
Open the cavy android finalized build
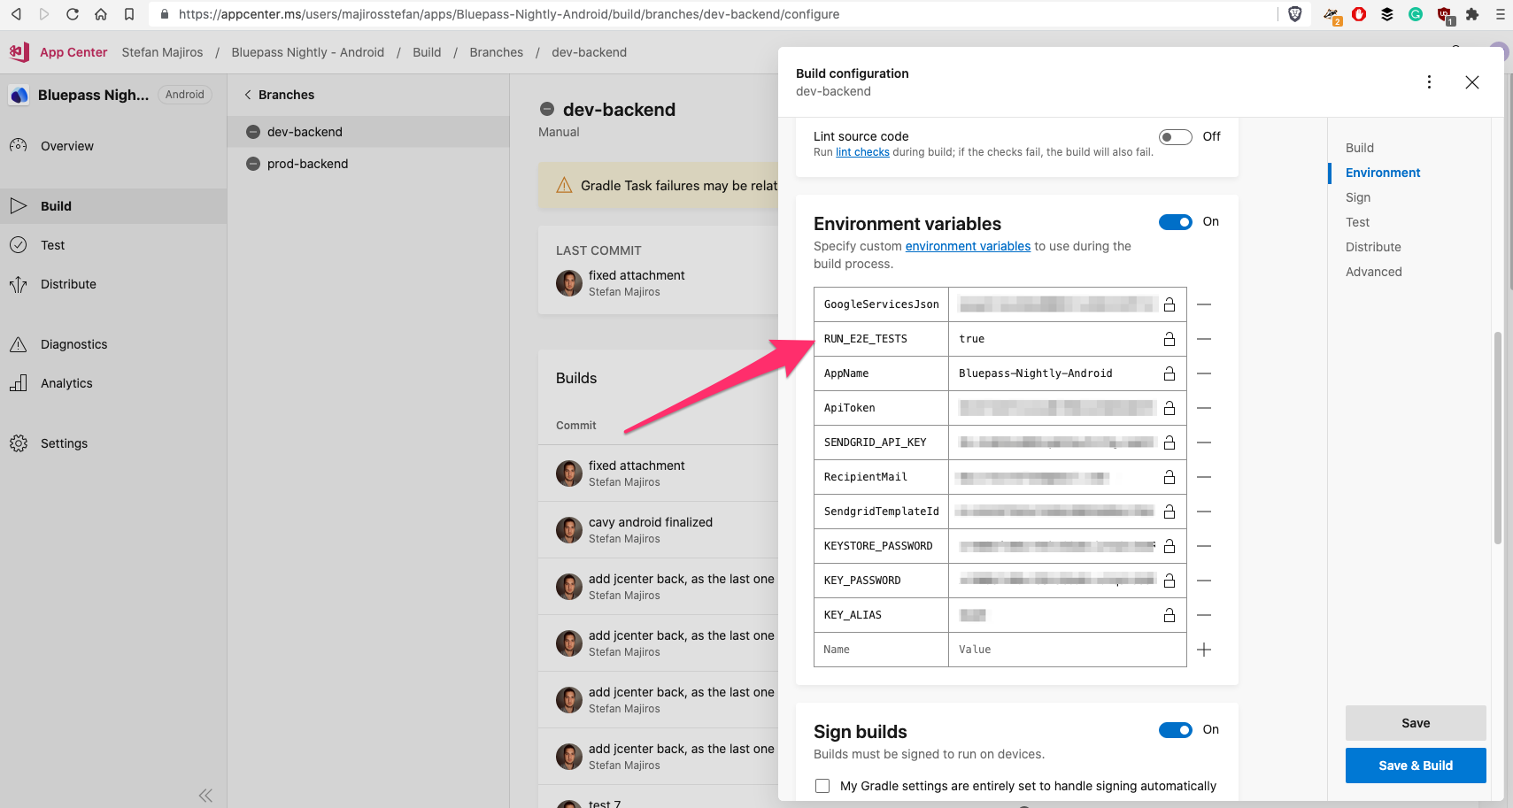tap(659, 530)
